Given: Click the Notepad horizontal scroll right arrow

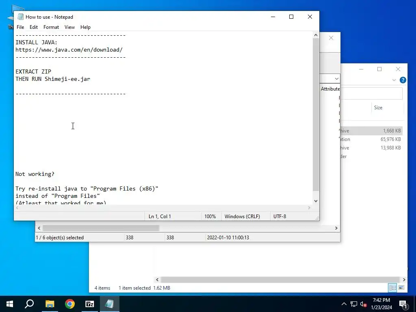Looking at the screenshot, I should pyautogui.click(x=309, y=208).
